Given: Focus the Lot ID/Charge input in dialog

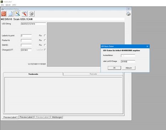Looking at the screenshot, I should pos(128,61).
